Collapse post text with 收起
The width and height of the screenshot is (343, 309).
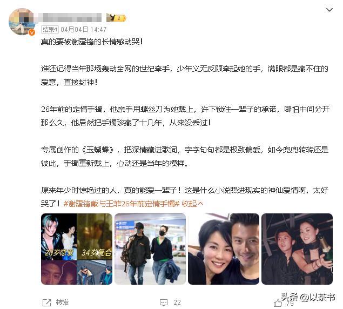(x=192, y=204)
